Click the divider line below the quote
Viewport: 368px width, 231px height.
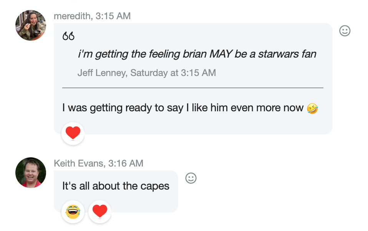tap(192, 88)
